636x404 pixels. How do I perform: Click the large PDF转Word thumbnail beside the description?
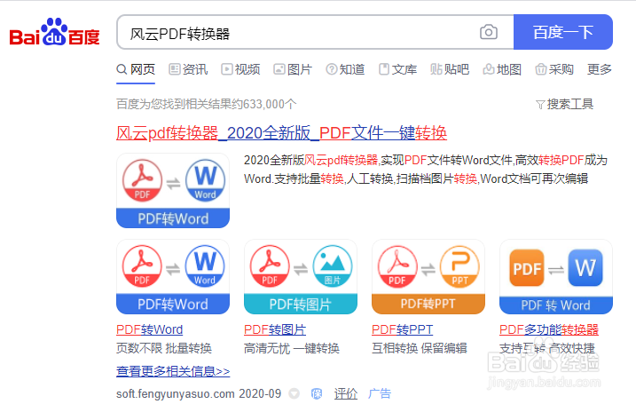click(x=173, y=190)
